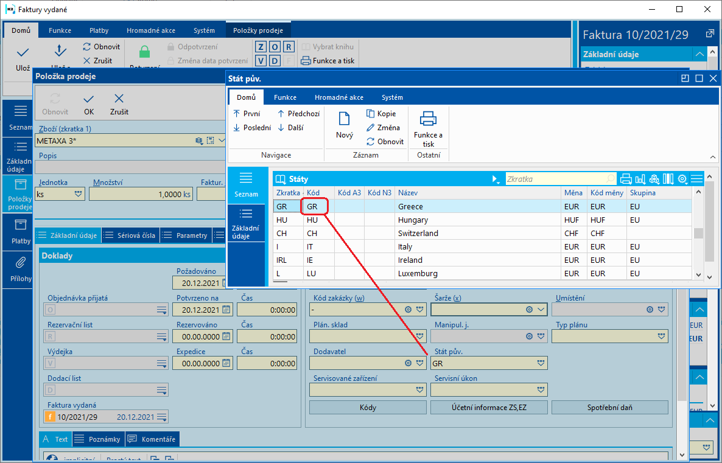Click the columns icon in the Státy header

668,179
